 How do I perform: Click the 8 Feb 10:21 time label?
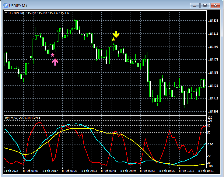pos(206,171)
